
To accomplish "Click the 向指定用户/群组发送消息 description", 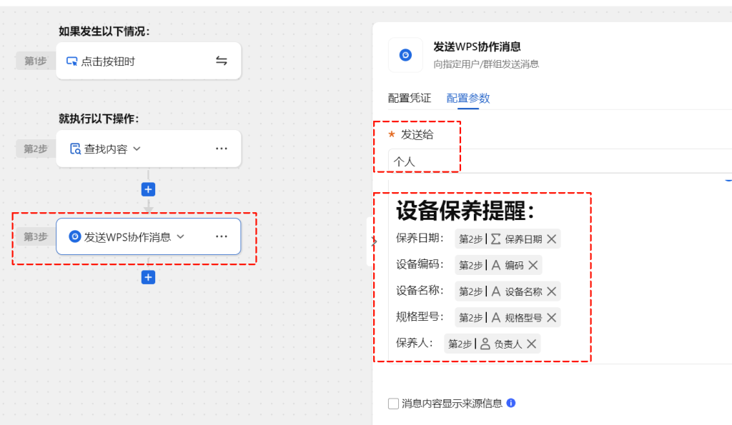I will coord(486,64).
